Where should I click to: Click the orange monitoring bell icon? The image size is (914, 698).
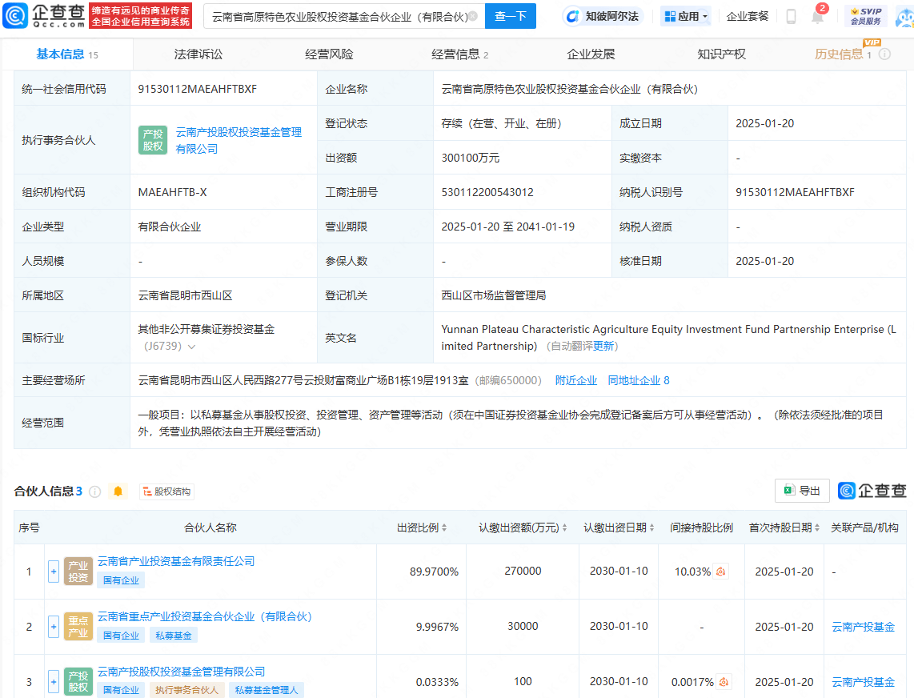[118, 491]
